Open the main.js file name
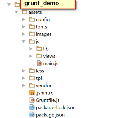 pyautogui.click(x=51, y=64)
